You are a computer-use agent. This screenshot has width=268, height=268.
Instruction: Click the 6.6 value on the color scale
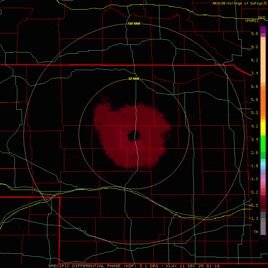(x=255, y=86)
